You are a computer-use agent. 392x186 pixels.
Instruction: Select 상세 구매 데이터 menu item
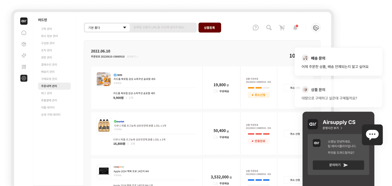point(51,115)
